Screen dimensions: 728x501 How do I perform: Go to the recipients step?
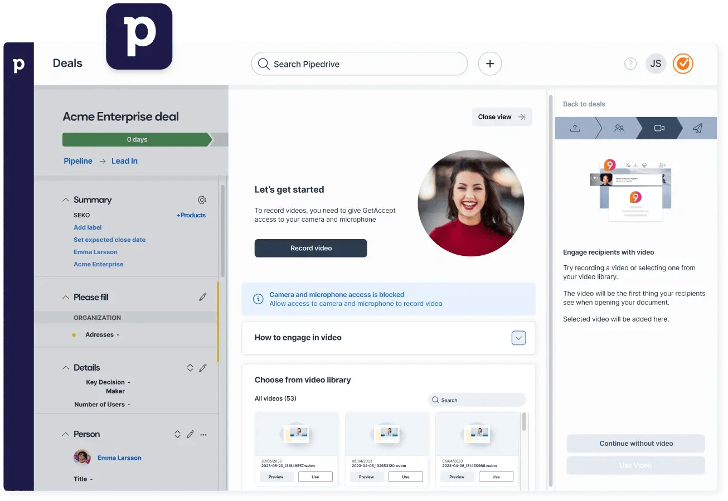pyautogui.click(x=619, y=128)
